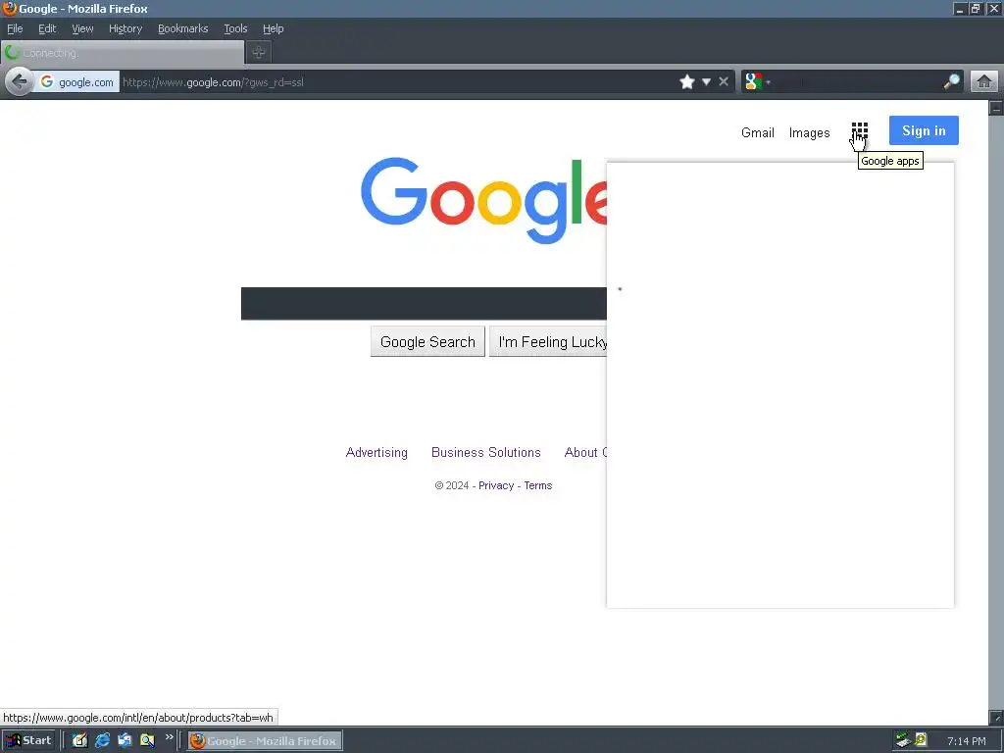The image size is (1004, 753).
Task: Click the page scrollbar top button
Action: (996, 108)
